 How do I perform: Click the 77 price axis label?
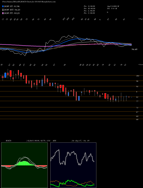[x=137, y=101]
